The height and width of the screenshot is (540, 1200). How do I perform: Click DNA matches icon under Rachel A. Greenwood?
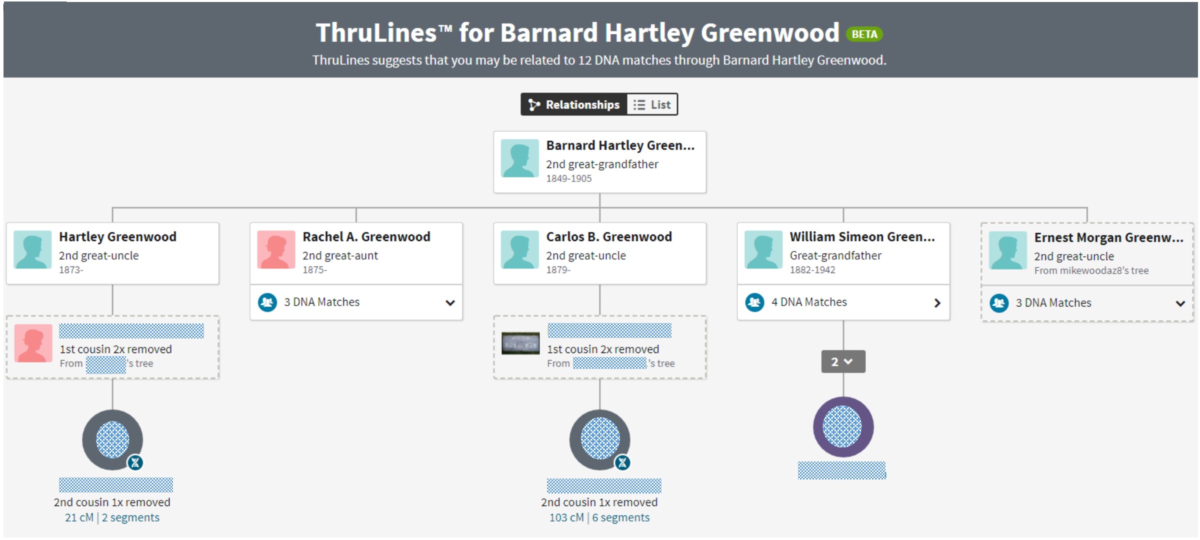(267, 302)
